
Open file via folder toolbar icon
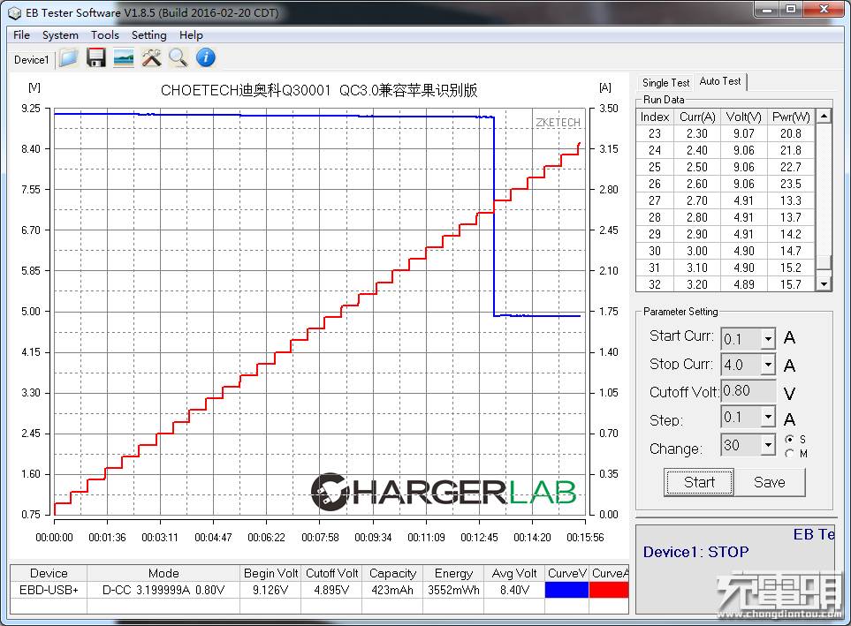click(69, 57)
